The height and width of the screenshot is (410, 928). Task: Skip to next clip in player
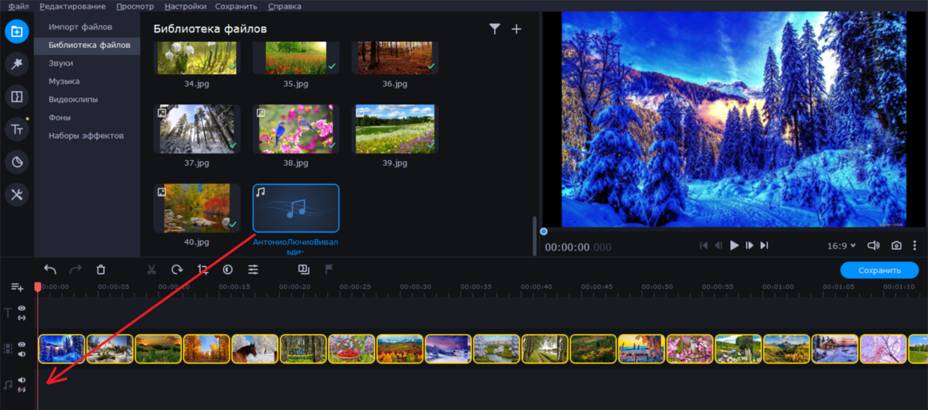coord(765,245)
